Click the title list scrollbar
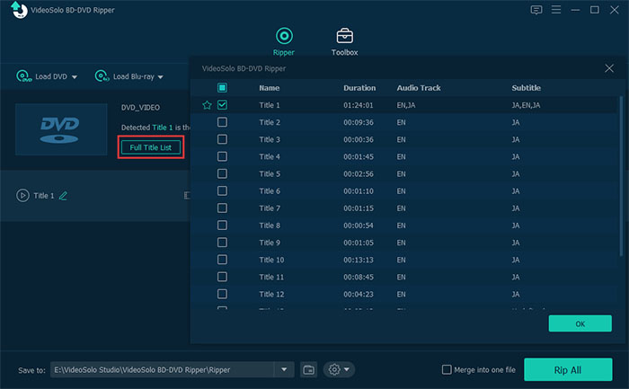This screenshot has width=629, height=389. (622, 176)
